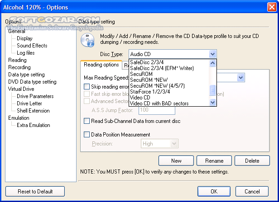Go to Shell Extension settings
Screen dimensions: 279x202
(33, 111)
